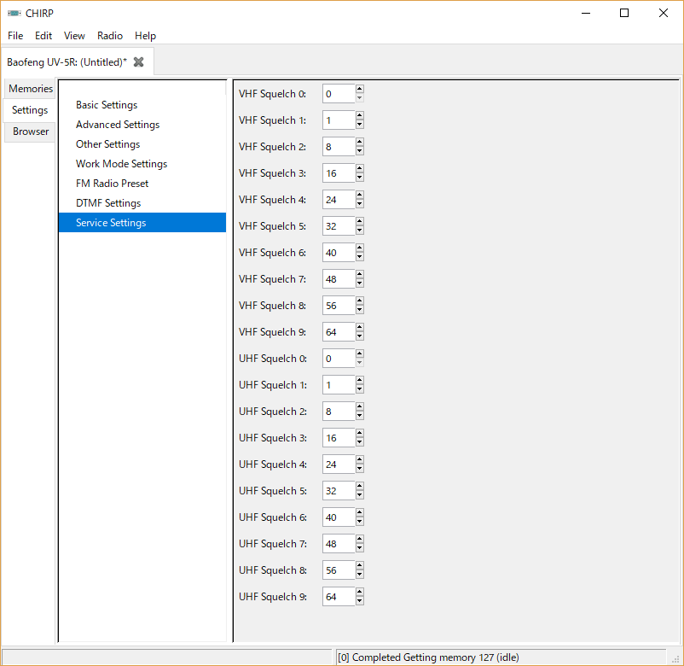Increase VHF Squelch 6 with up arrow
The image size is (684, 666).
(x=359, y=248)
